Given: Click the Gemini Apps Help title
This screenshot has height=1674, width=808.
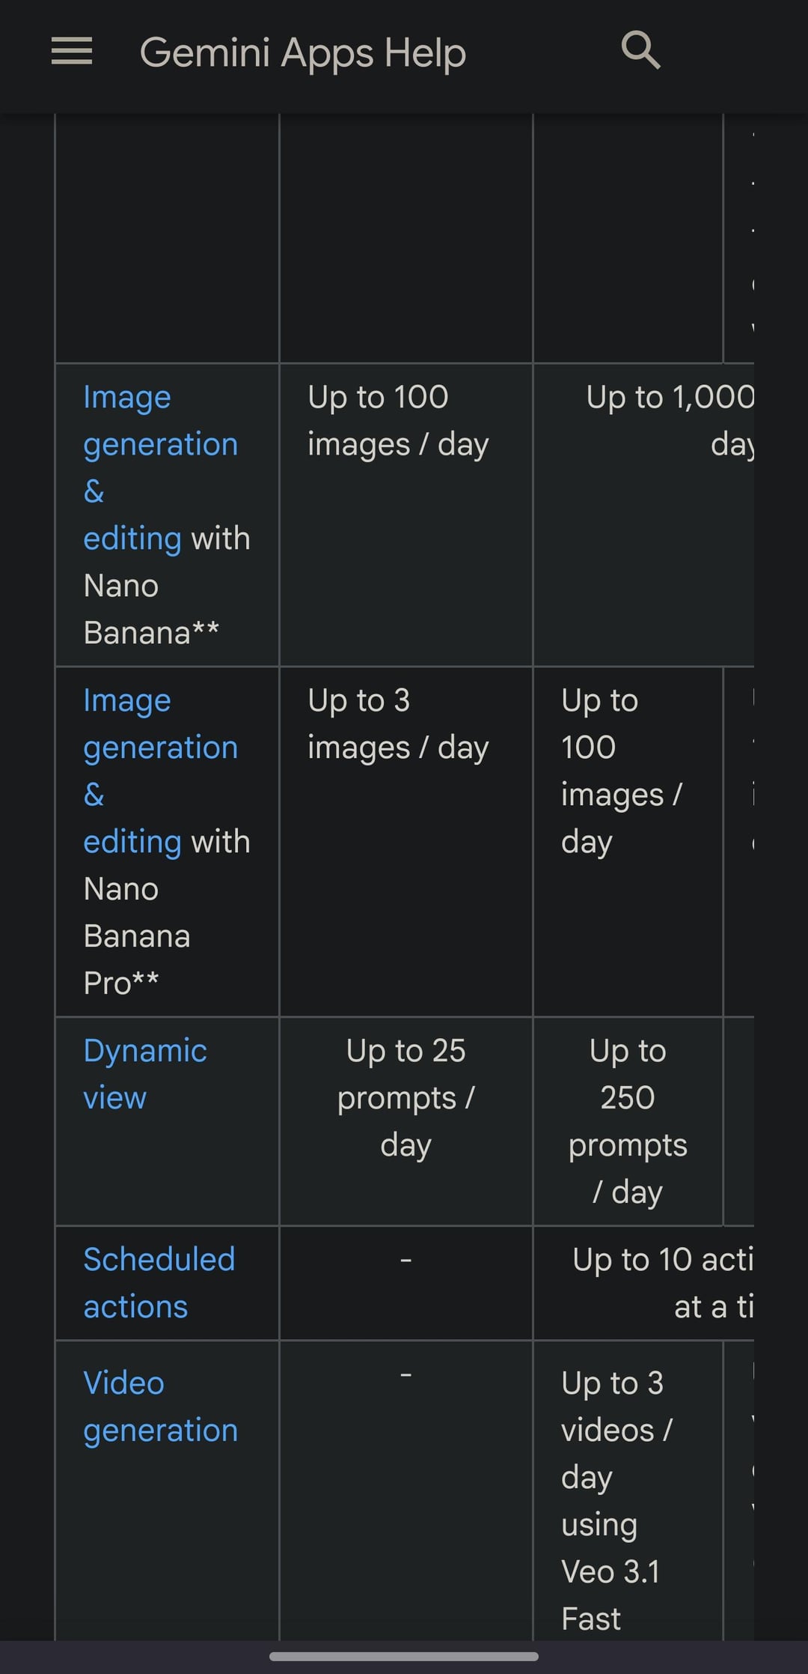Looking at the screenshot, I should point(302,52).
